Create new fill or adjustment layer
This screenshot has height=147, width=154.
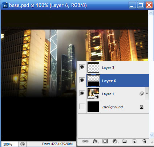(x=115, y=141)
